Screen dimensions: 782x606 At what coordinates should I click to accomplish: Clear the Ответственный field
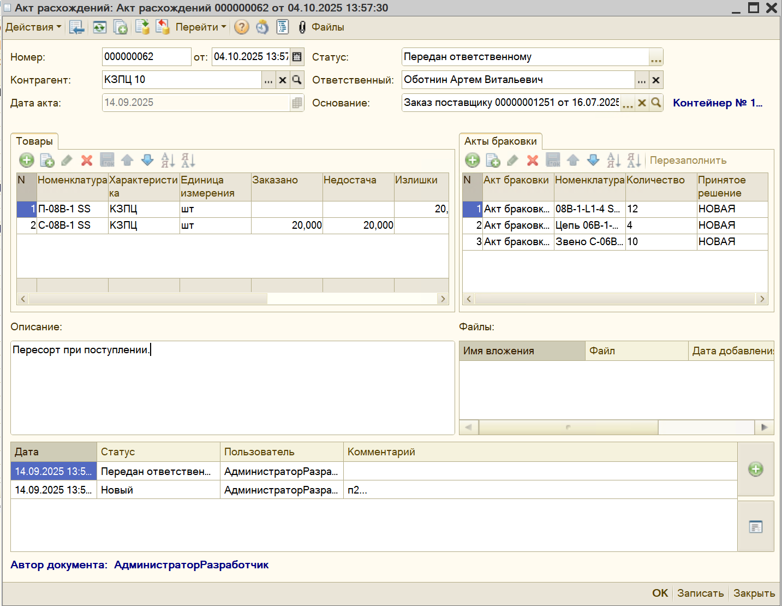point(656,80)
